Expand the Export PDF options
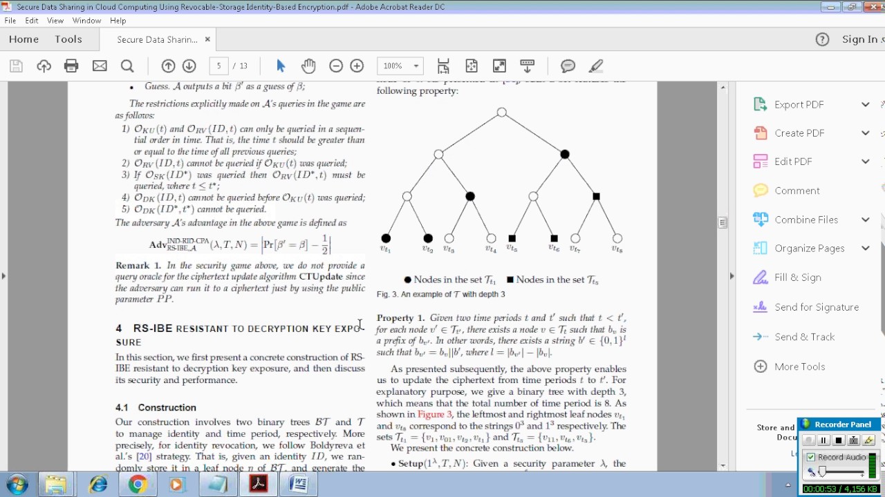 (x=865, y=104)
